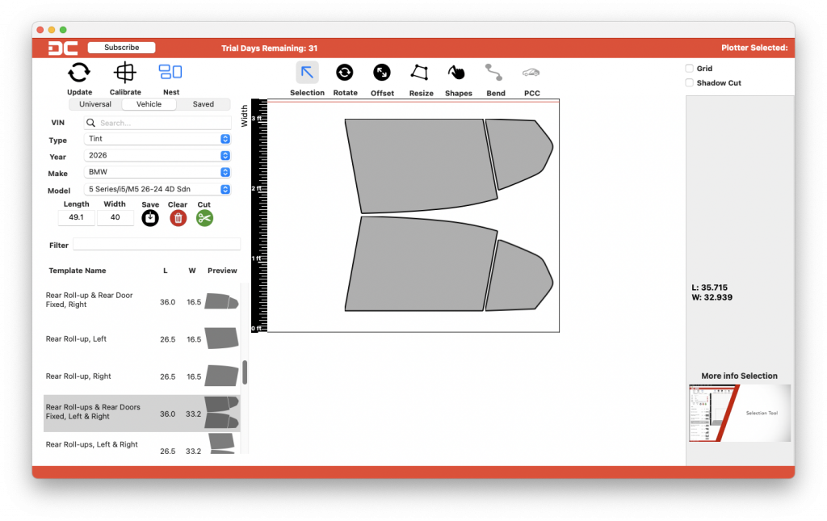Viewport: 827px width, 521px height.
Task: Open the Shapes tool
Action: pos(458,73)
